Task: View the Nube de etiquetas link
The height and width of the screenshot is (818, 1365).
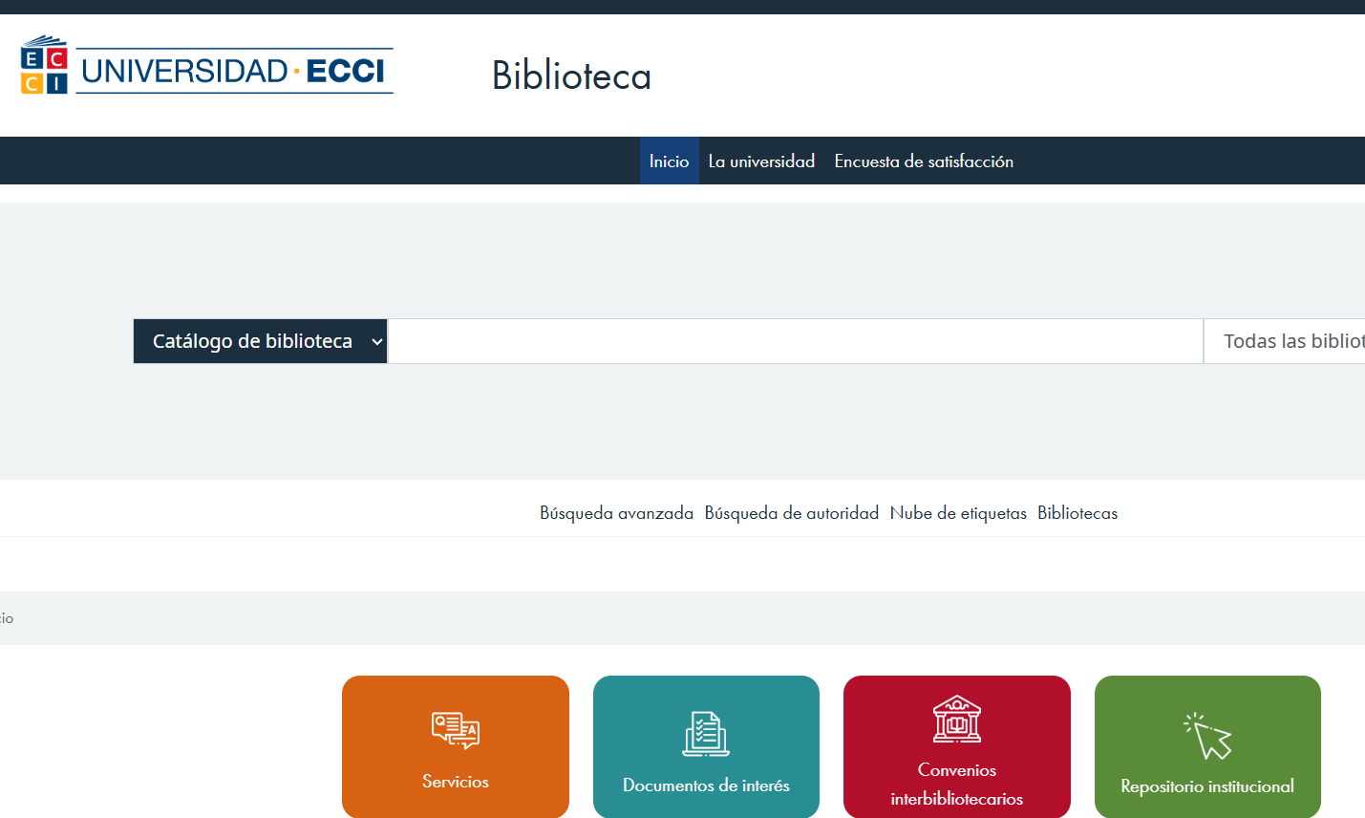Action: click(958, 513)
